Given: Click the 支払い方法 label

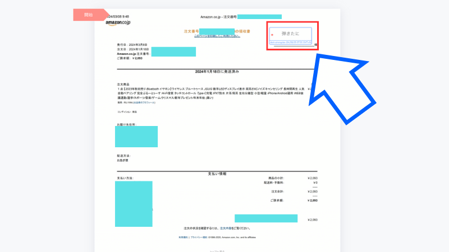Looking at the screenshot, I should click(x=125, y=178).
